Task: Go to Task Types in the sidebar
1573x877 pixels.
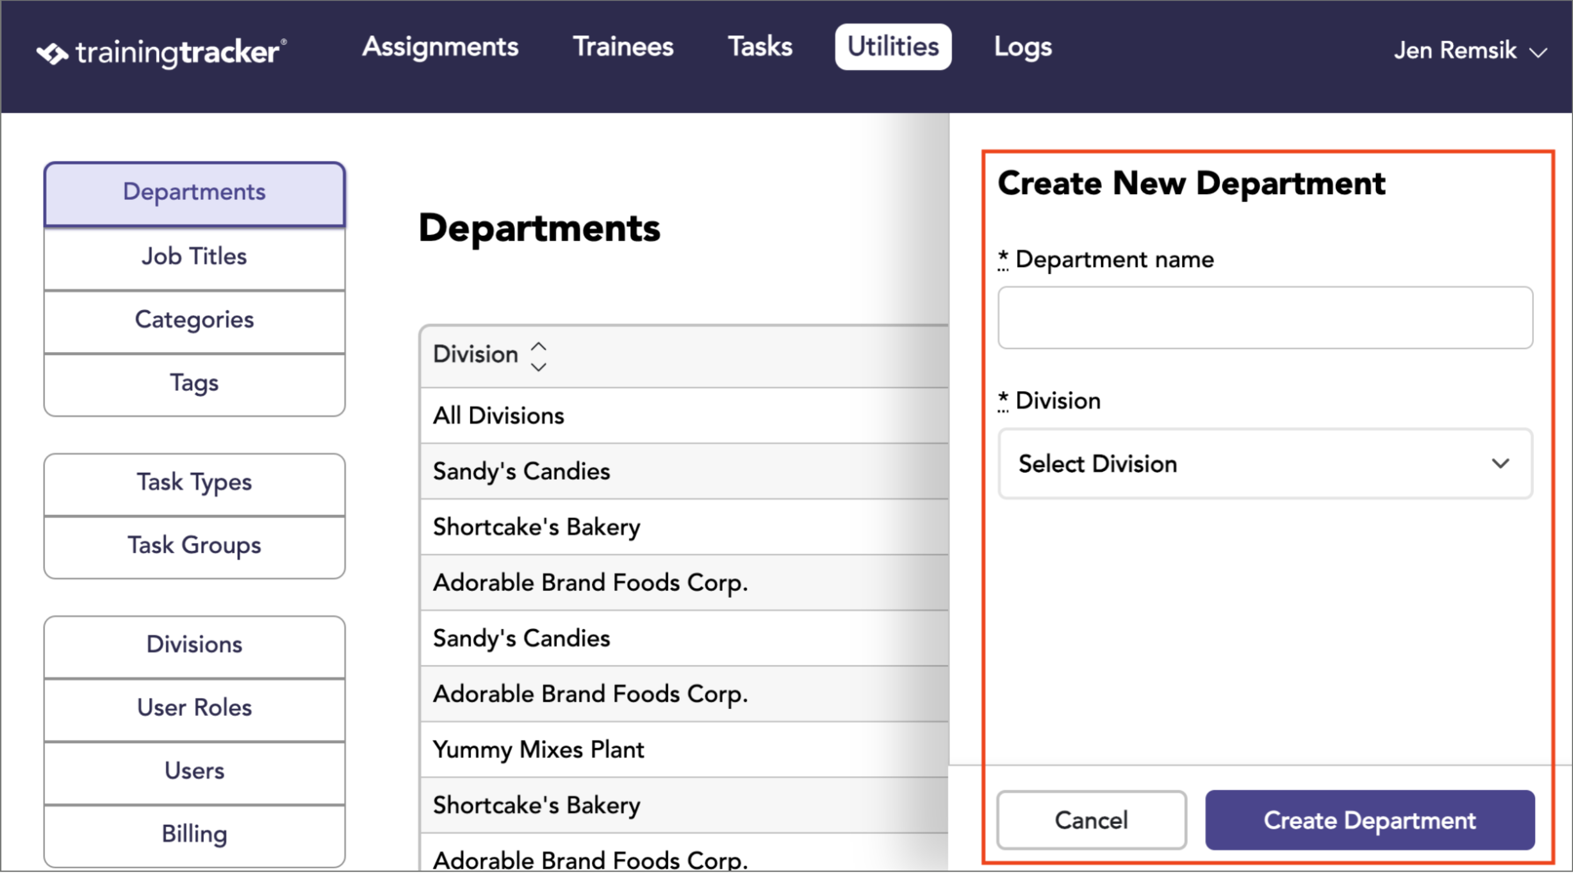Action: tap(194, 483)
